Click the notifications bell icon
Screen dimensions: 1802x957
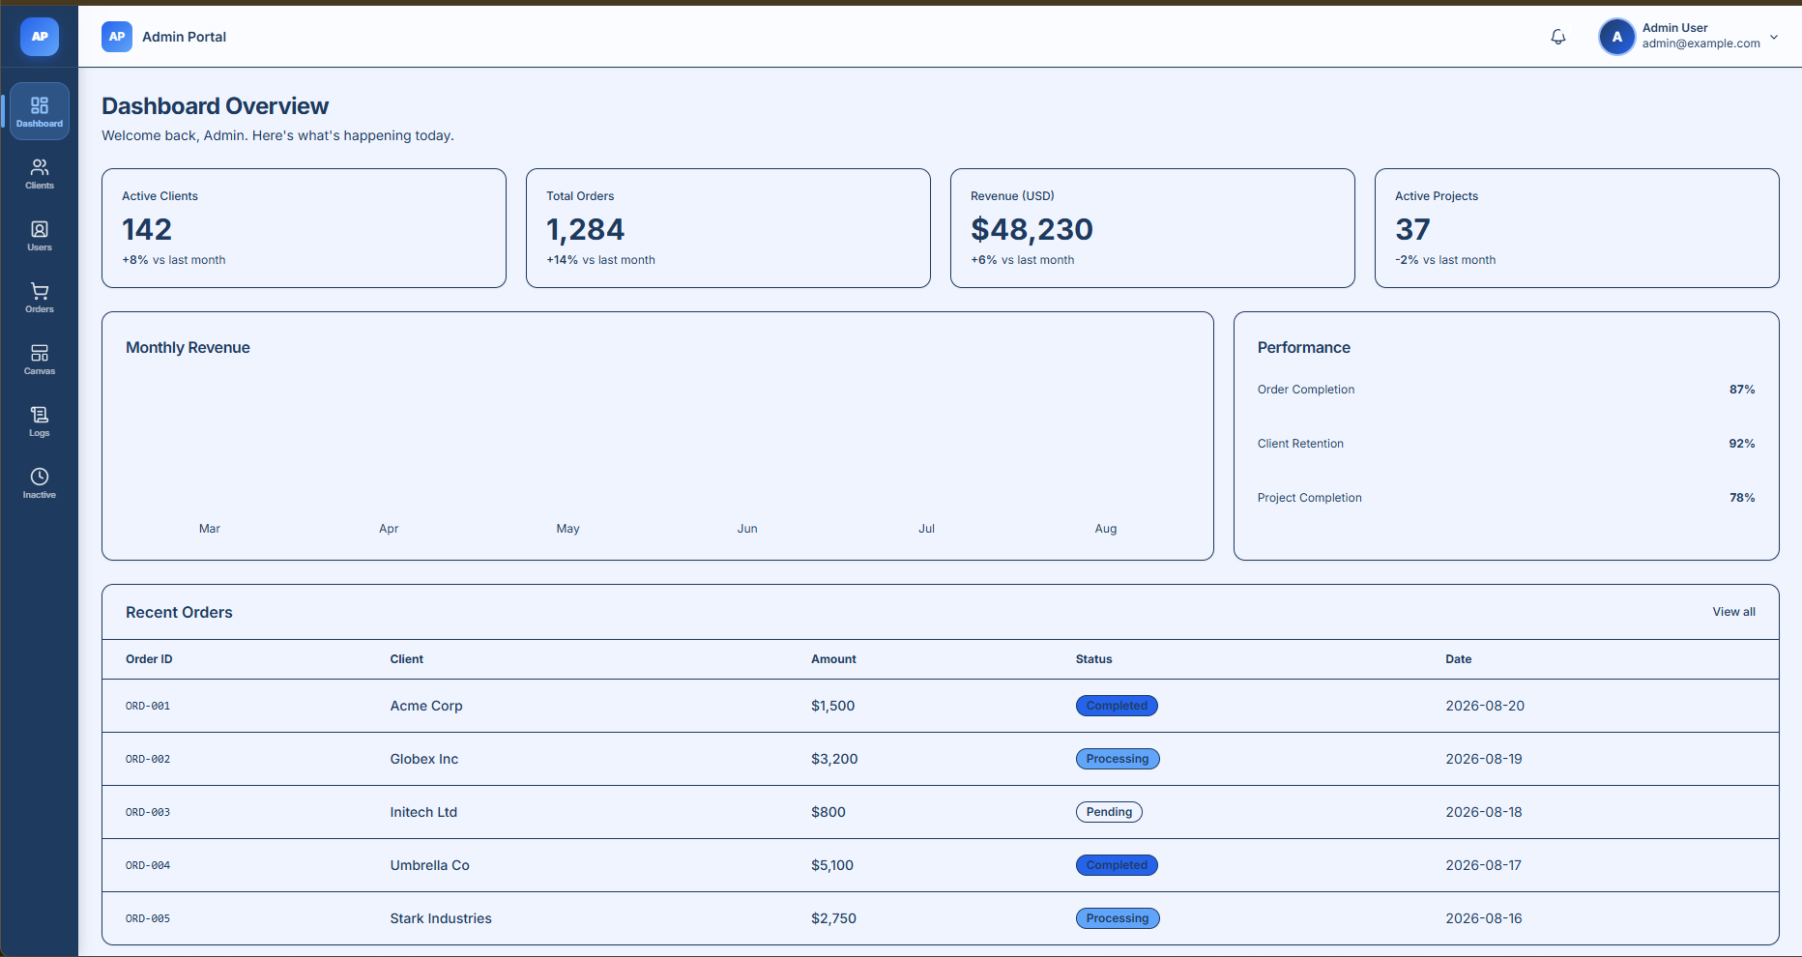coord(1558,37)
